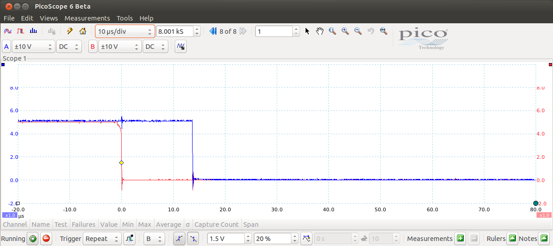Click the Failures column header
The width and height of the screenshot is (553, 246).
coord(83,225)
